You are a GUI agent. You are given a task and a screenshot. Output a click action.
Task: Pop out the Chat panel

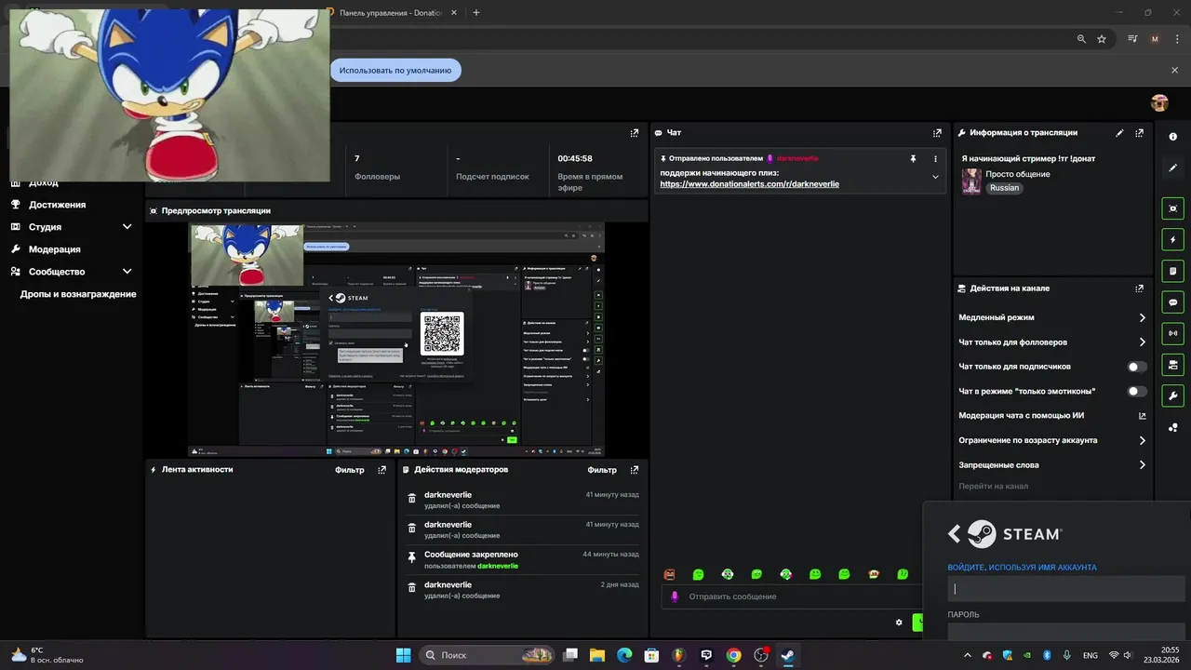coord(937,133)
